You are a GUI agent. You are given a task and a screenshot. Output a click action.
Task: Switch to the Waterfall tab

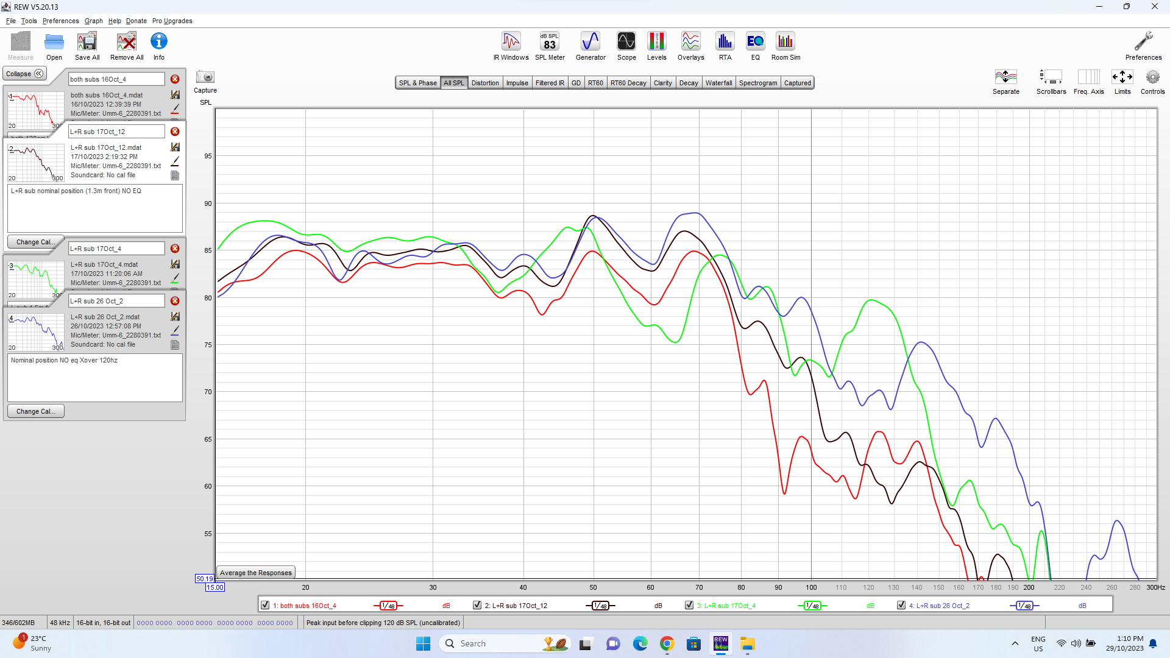coord(718,83)
